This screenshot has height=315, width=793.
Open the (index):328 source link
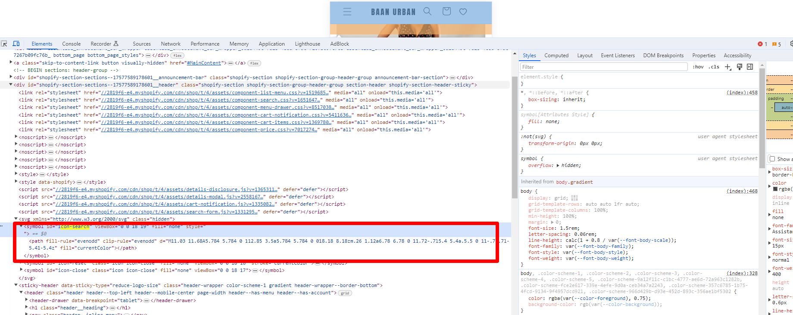point(742,273)
